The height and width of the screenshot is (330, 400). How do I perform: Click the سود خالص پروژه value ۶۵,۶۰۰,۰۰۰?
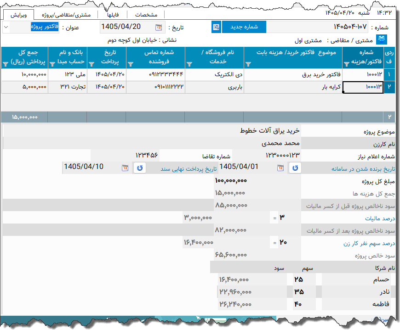click(257, 255)
